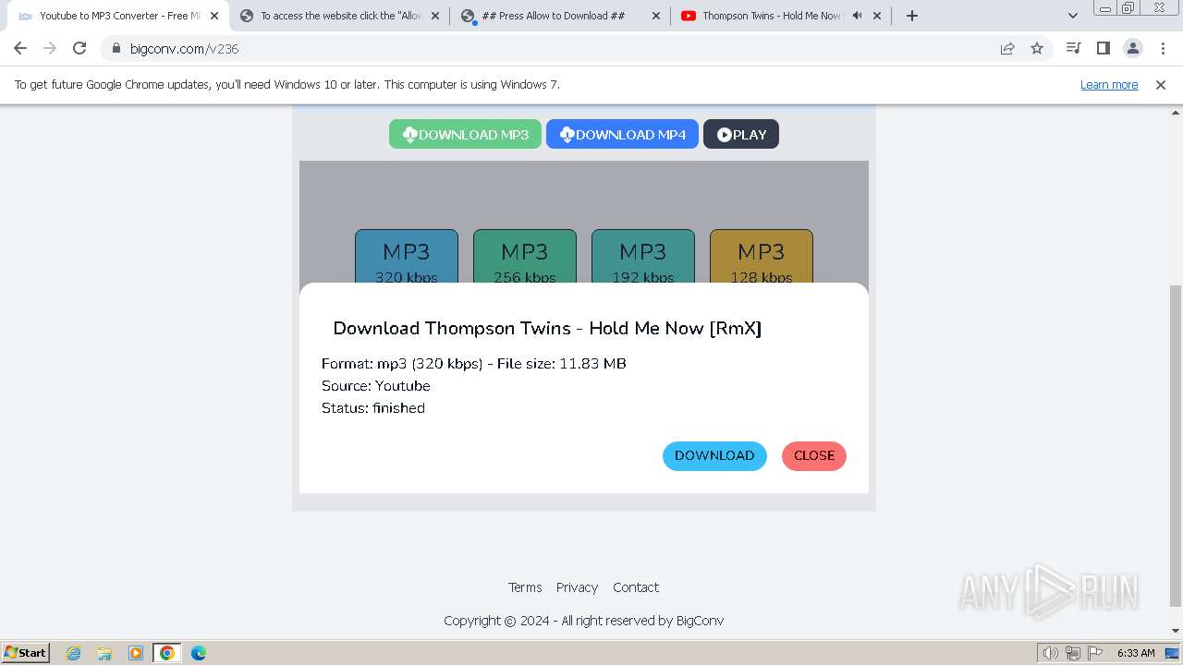Click the network tray icon
This screenshot has width=1183, height=665.
(x=1073, y=653)
